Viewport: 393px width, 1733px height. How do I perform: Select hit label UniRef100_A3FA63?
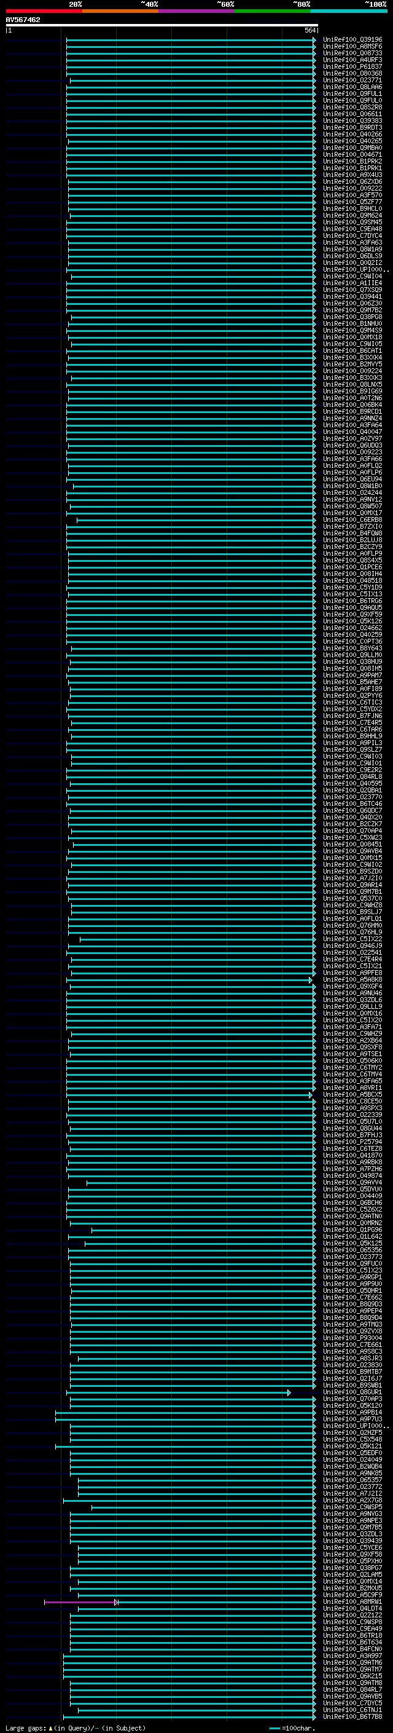pyautogui.click(x=352, y=242)
